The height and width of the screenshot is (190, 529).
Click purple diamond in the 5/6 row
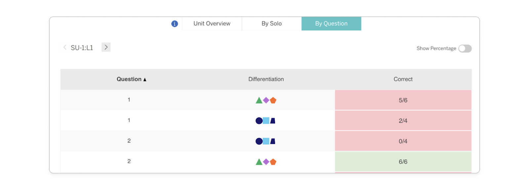point(266,100)
